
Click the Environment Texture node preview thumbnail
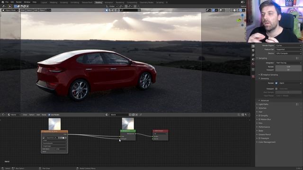coord(54,124)
